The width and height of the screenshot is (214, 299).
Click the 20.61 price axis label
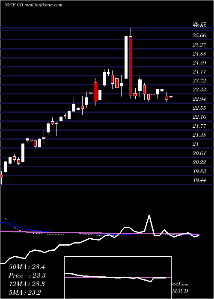click(x=199, y=153)
